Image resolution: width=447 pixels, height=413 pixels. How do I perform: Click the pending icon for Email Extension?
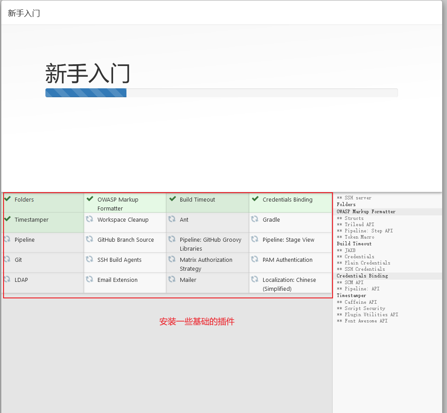89,279
